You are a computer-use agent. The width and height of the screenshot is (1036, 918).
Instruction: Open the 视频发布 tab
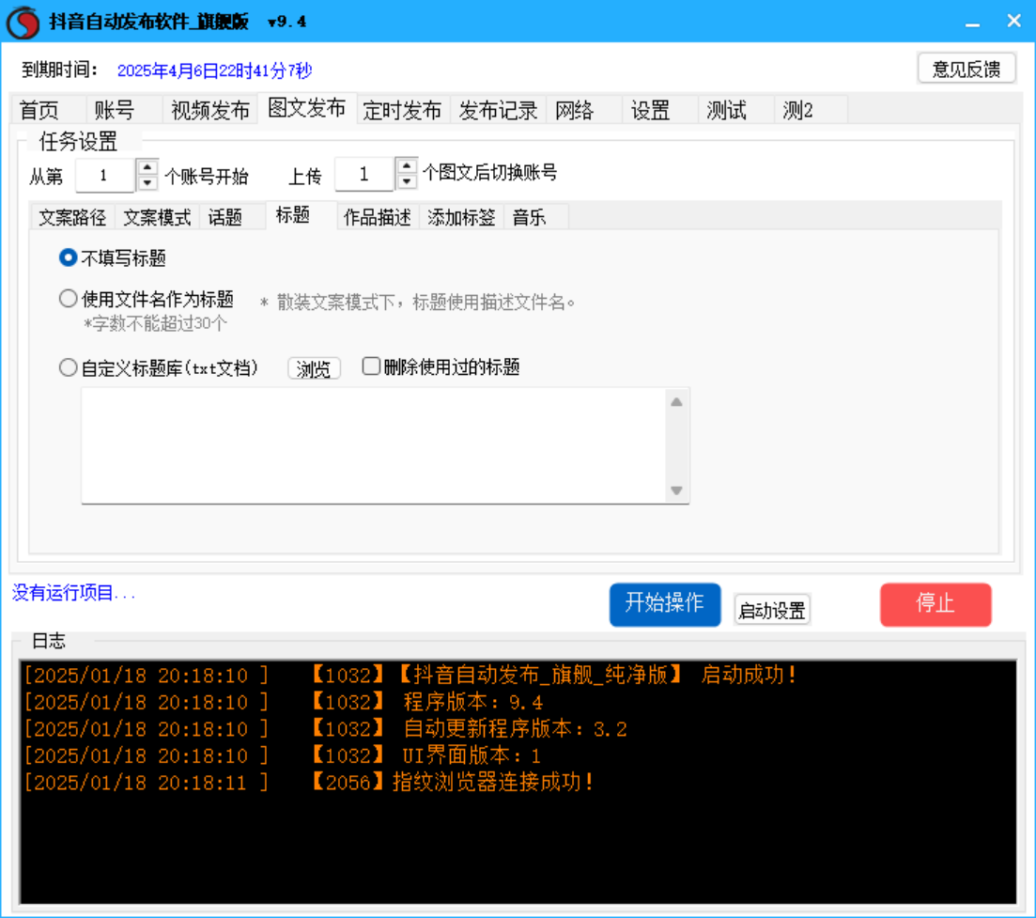[210, 110]
